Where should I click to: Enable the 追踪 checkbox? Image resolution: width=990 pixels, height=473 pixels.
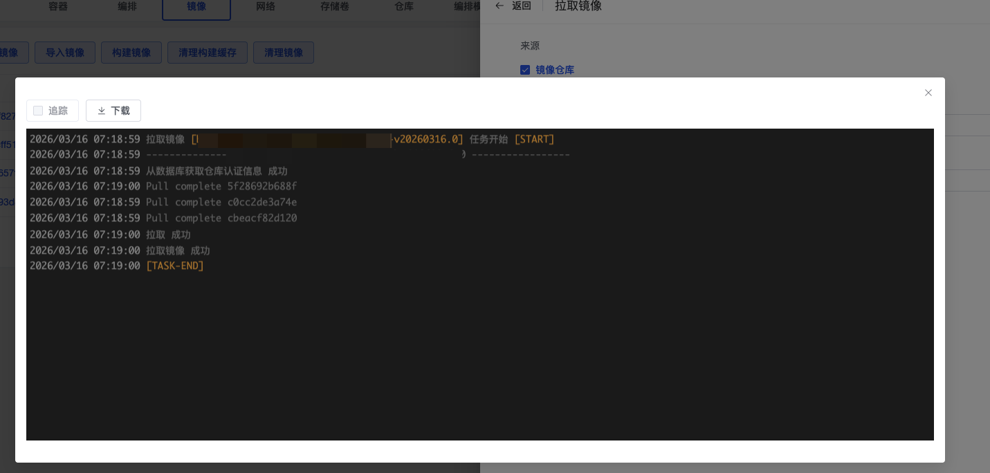(38, 111)
